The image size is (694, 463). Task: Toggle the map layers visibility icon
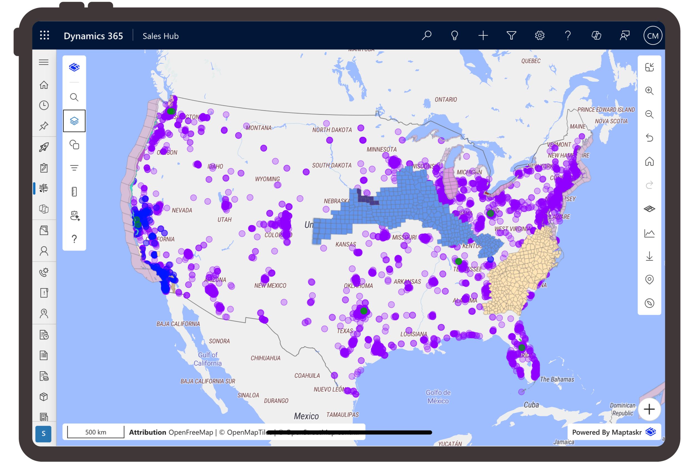tap(649, 209)
